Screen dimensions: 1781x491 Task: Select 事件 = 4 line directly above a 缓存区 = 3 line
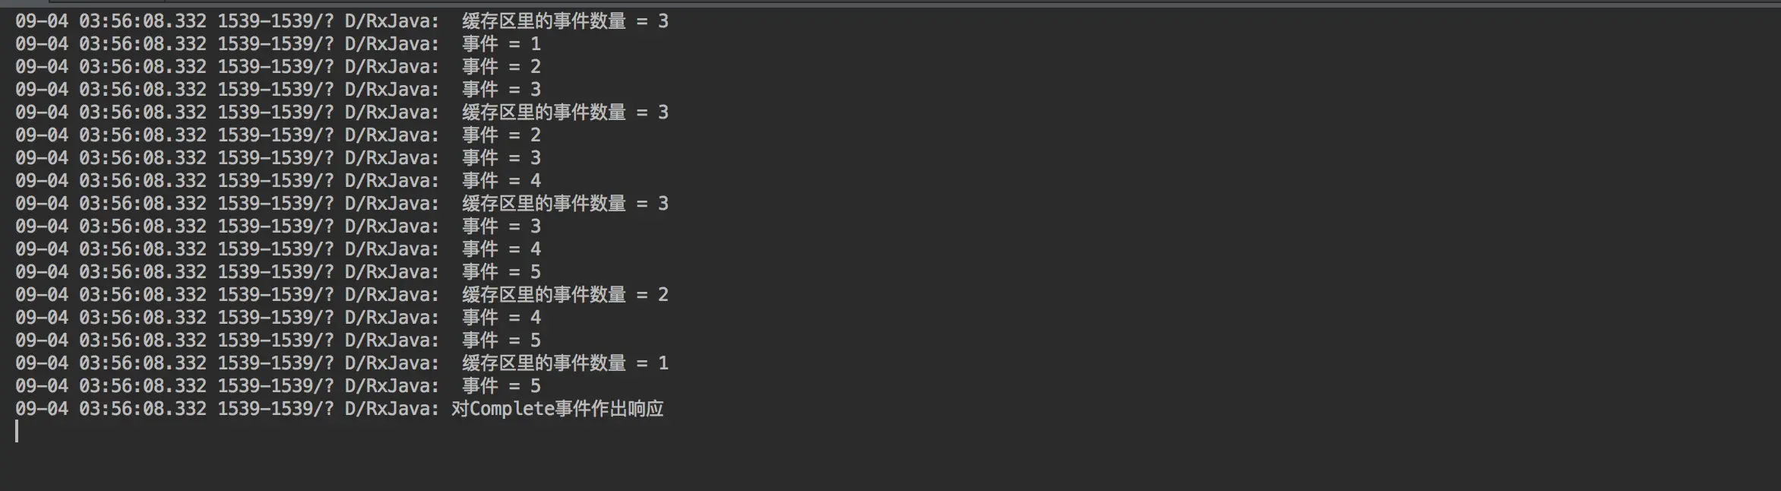(x=278, y=181)
